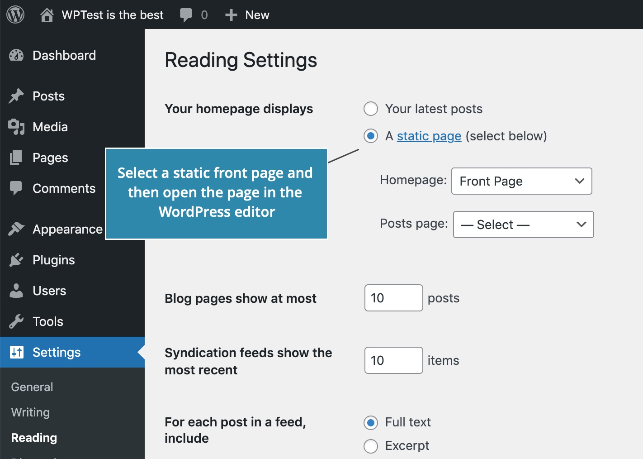Click the Posts page: label

414,224
